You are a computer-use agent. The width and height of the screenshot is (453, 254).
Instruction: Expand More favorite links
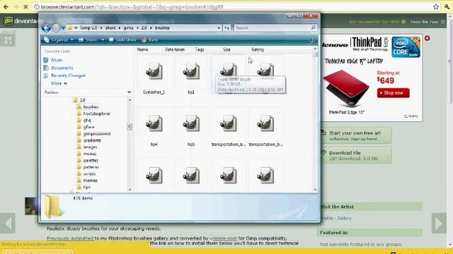click(59, 83)
